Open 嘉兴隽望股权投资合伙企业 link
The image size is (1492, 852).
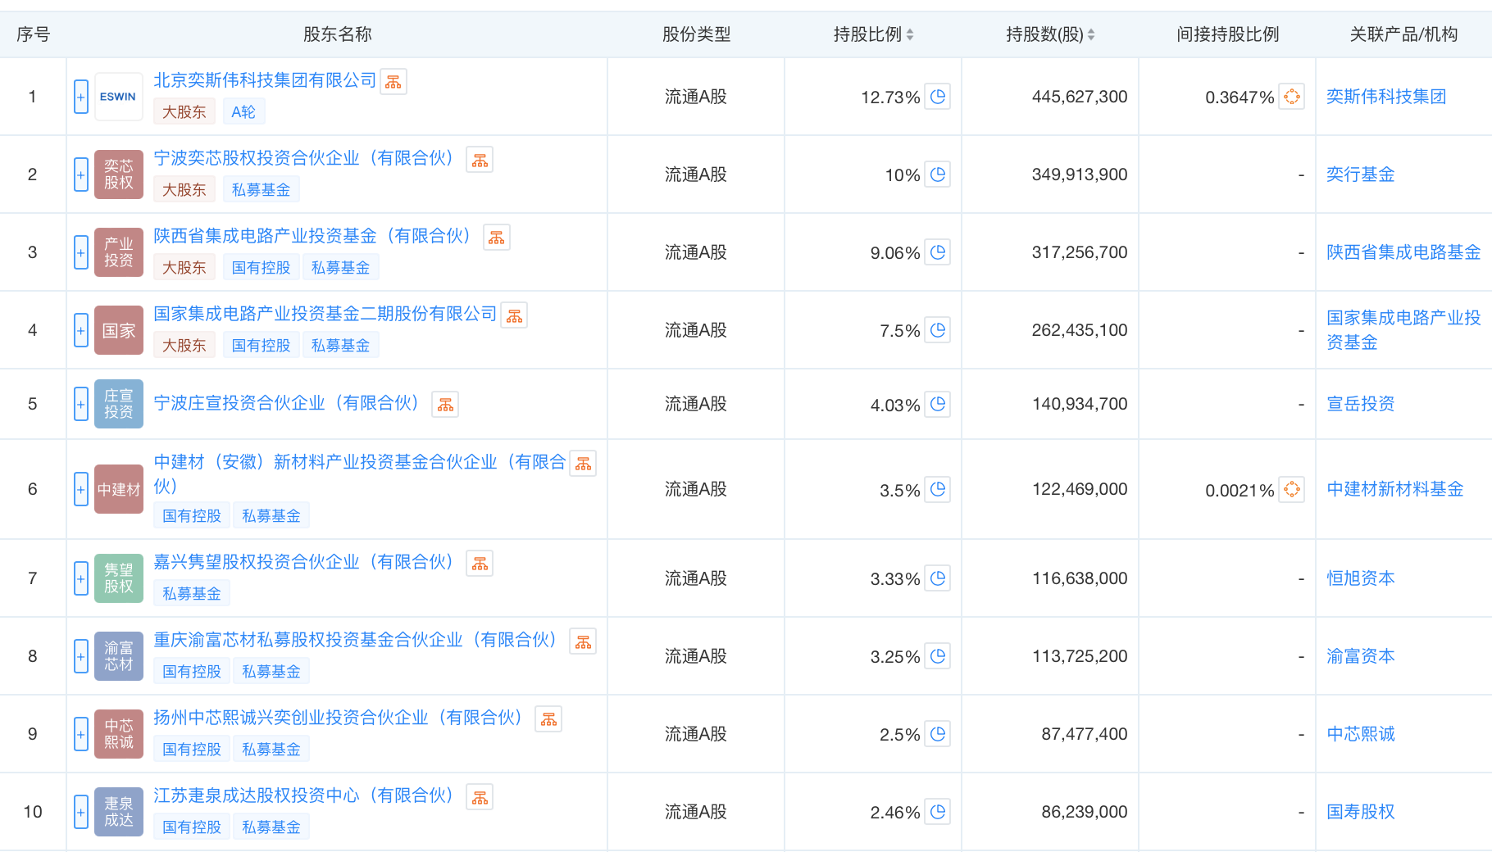pyautogui.click(x=303, y=562)
